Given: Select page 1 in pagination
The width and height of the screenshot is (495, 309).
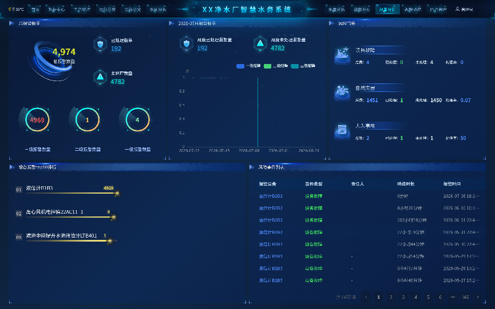Looking at the screenshot, I should point(378,297).
